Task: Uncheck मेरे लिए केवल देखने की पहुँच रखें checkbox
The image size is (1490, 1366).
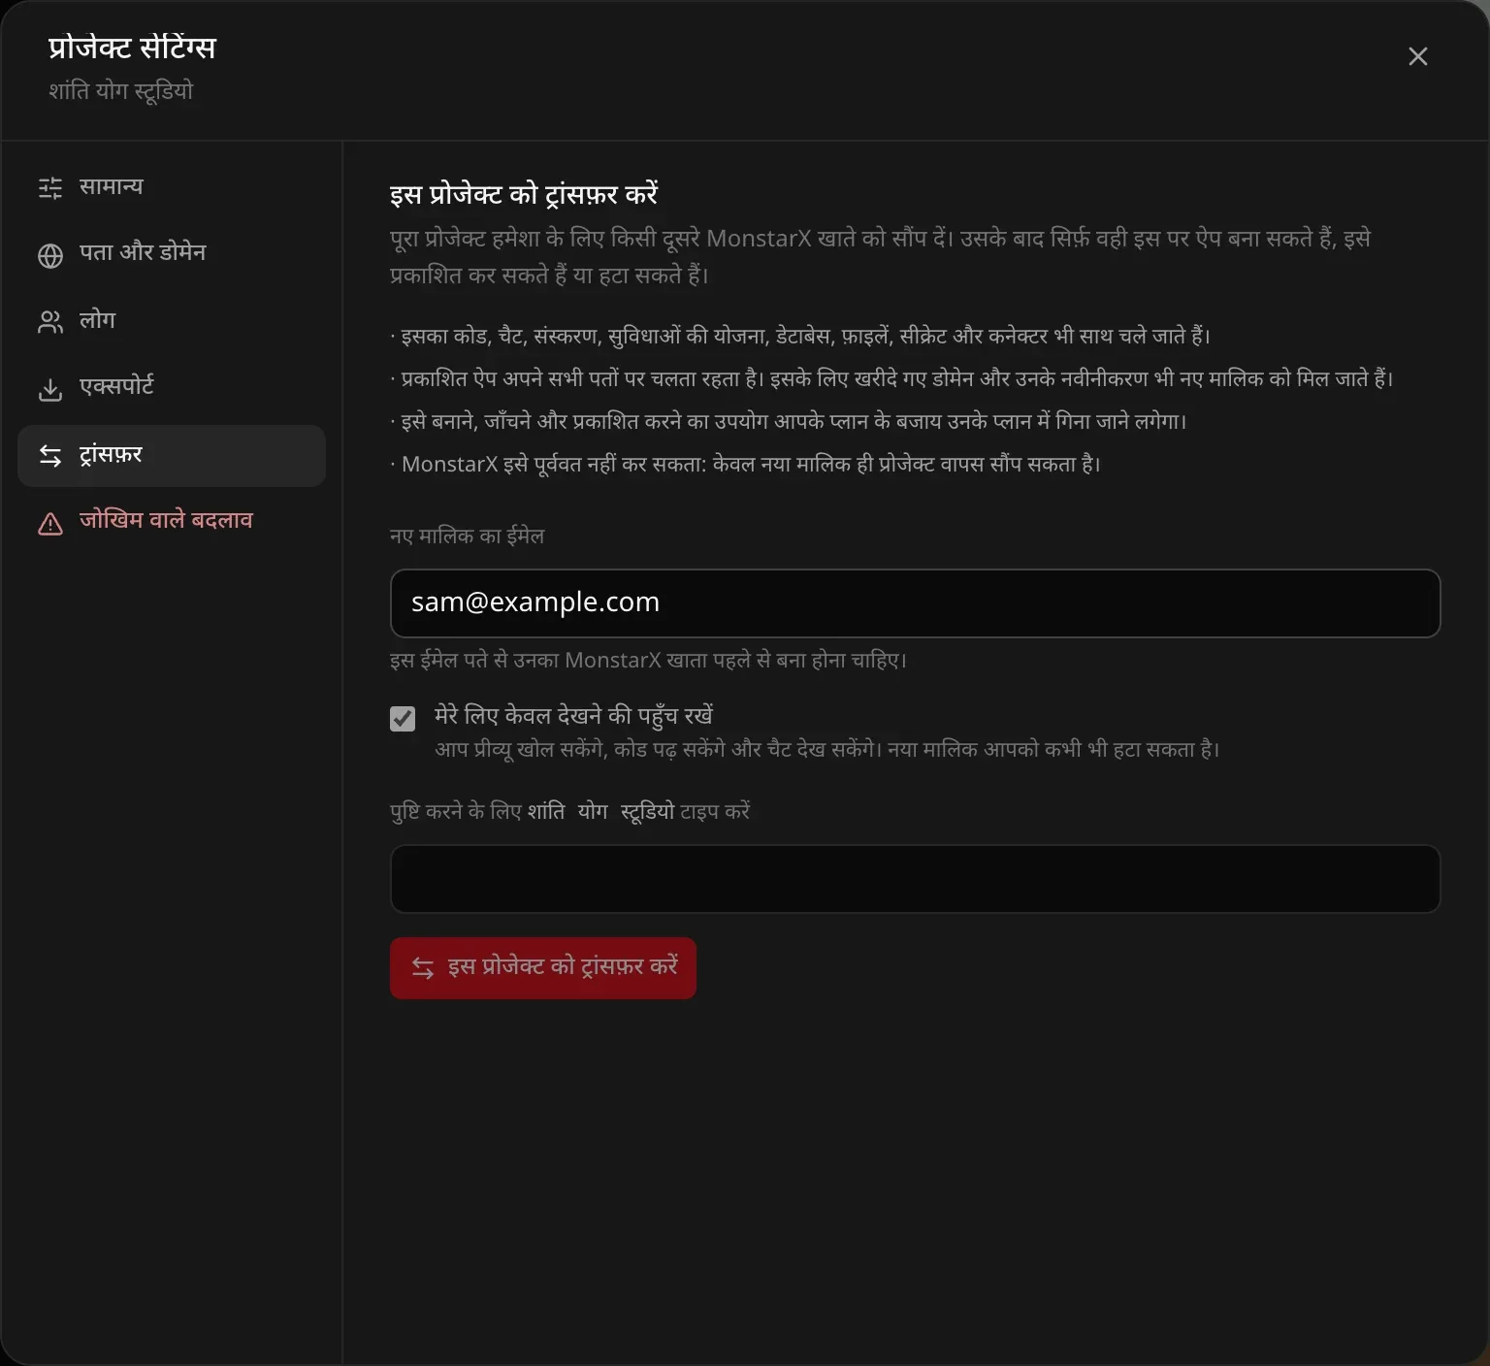Action: 403,719
